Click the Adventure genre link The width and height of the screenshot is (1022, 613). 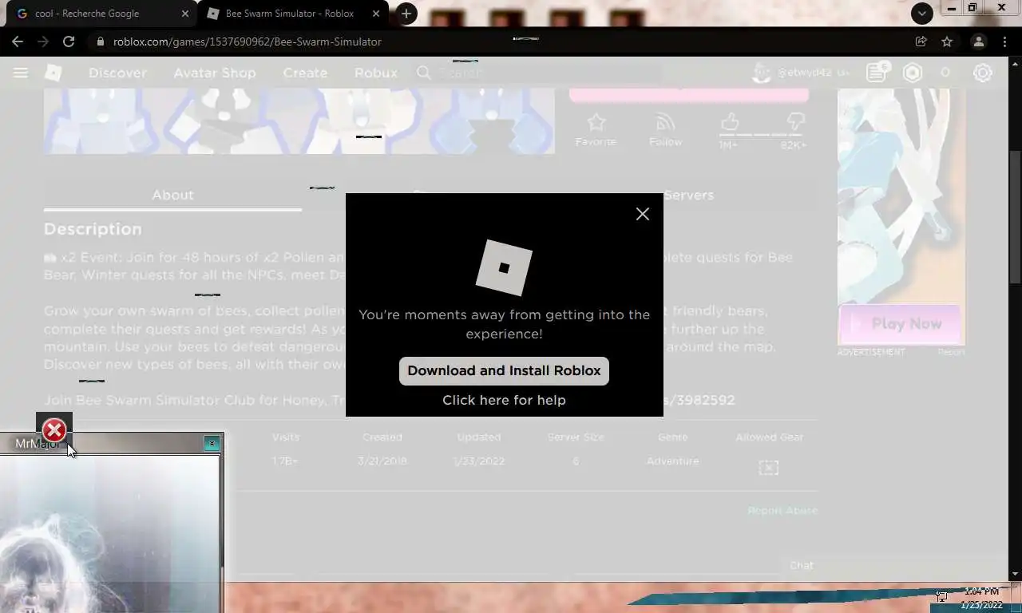(x=672, y=461)
